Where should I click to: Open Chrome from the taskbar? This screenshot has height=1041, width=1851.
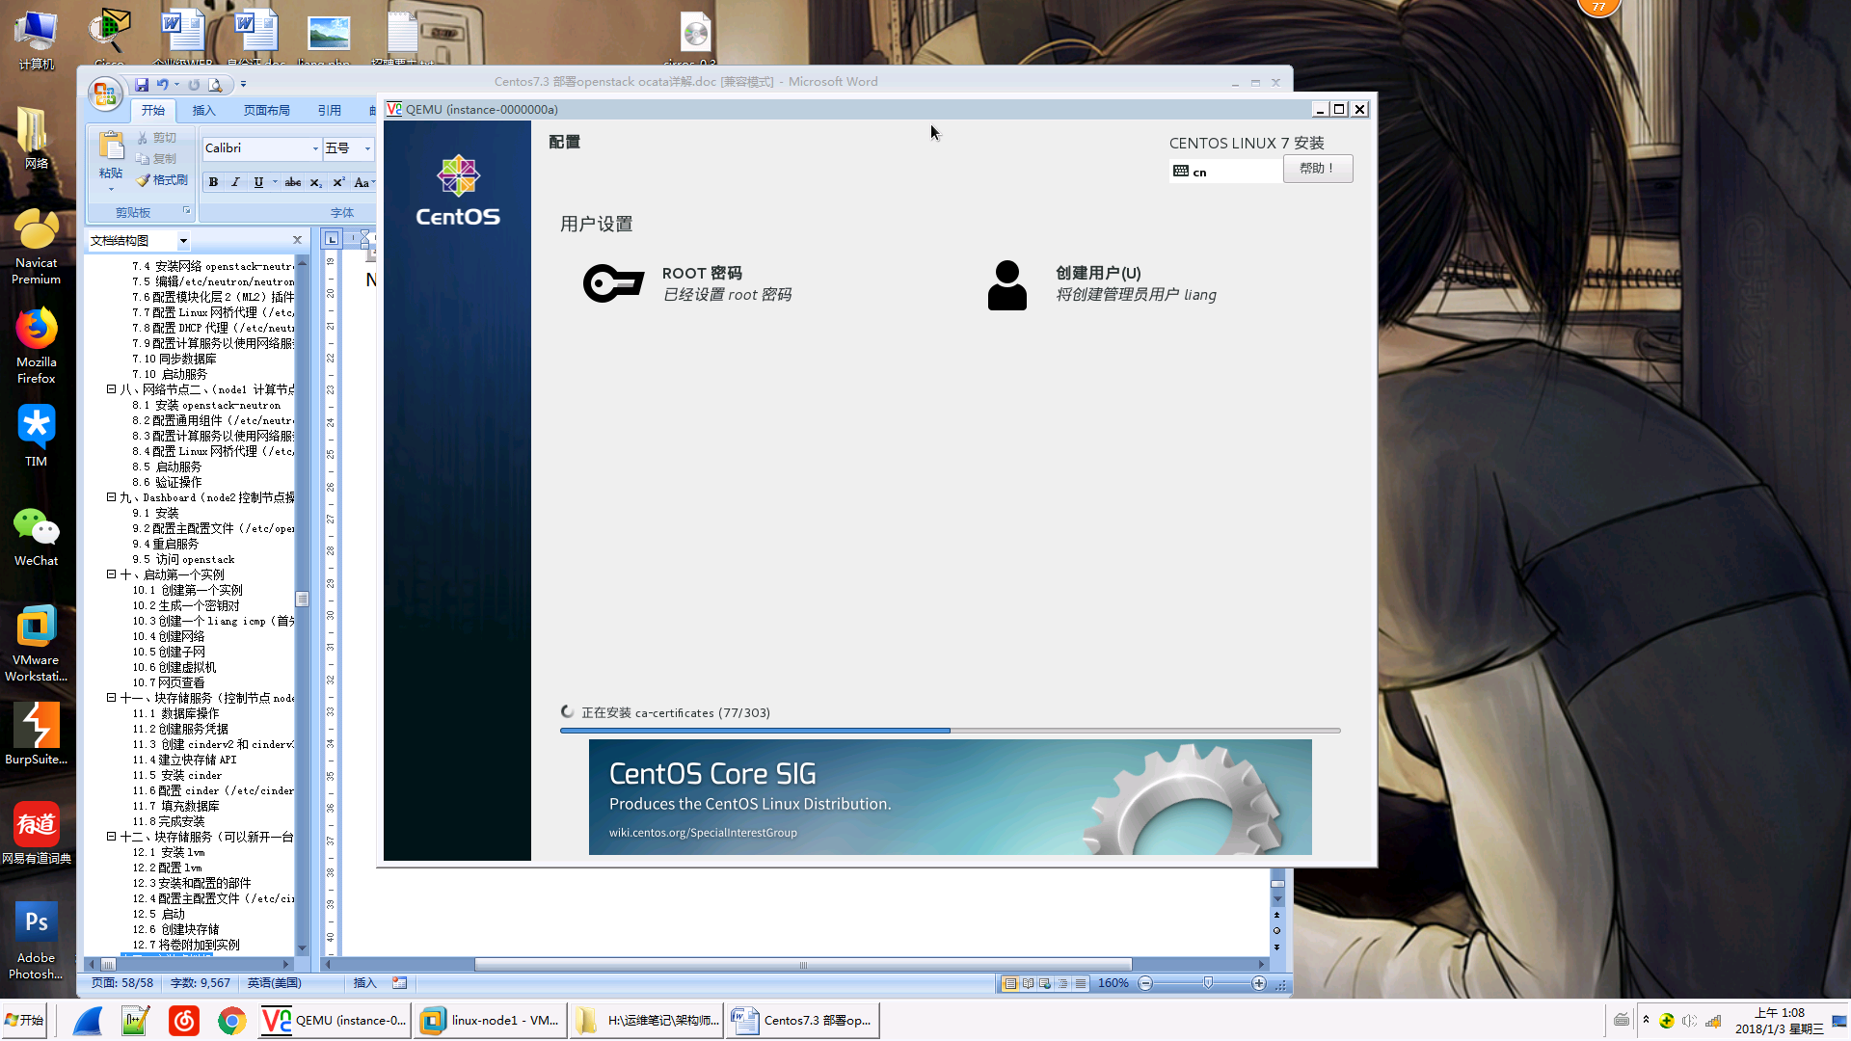[x=231, y=1020]
